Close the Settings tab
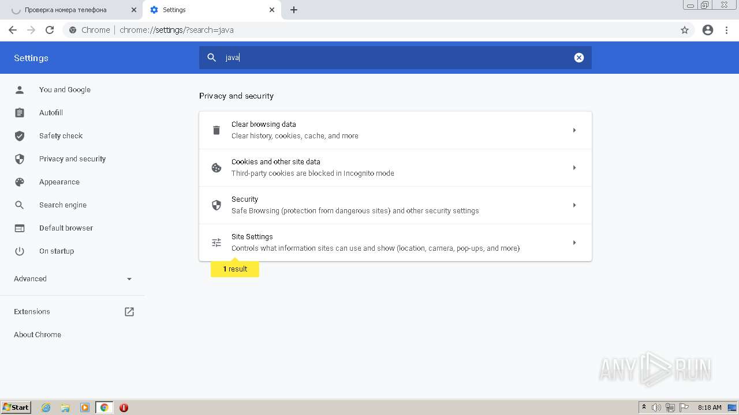Image resolution: width=739 pixels, height=415 pixels. [272, 10]
